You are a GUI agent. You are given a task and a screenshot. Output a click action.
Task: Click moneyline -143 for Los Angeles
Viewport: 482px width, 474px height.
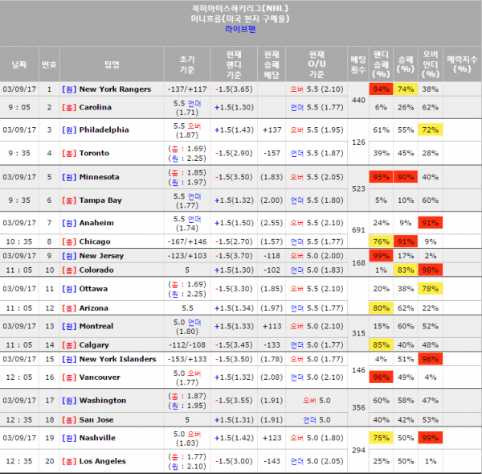[x=272, y=461]
